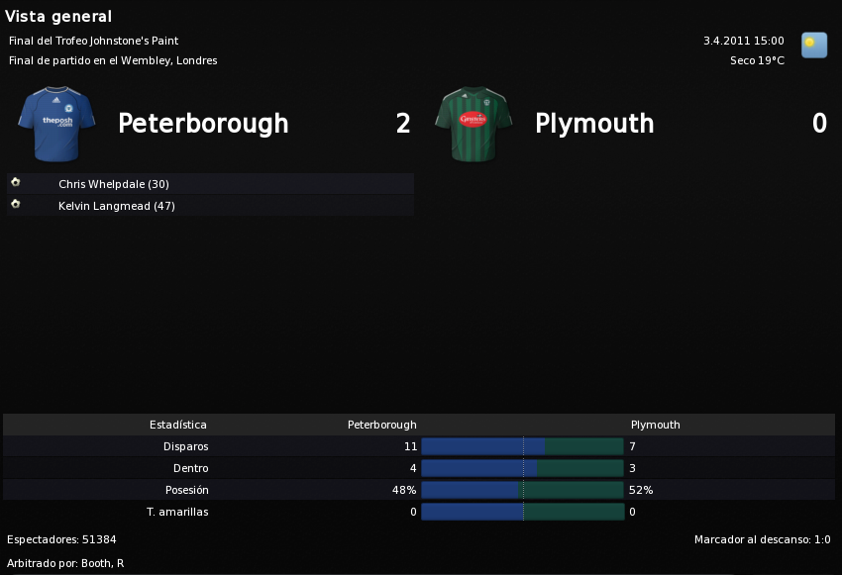Select the Plymouth team name

pos(594,124)
